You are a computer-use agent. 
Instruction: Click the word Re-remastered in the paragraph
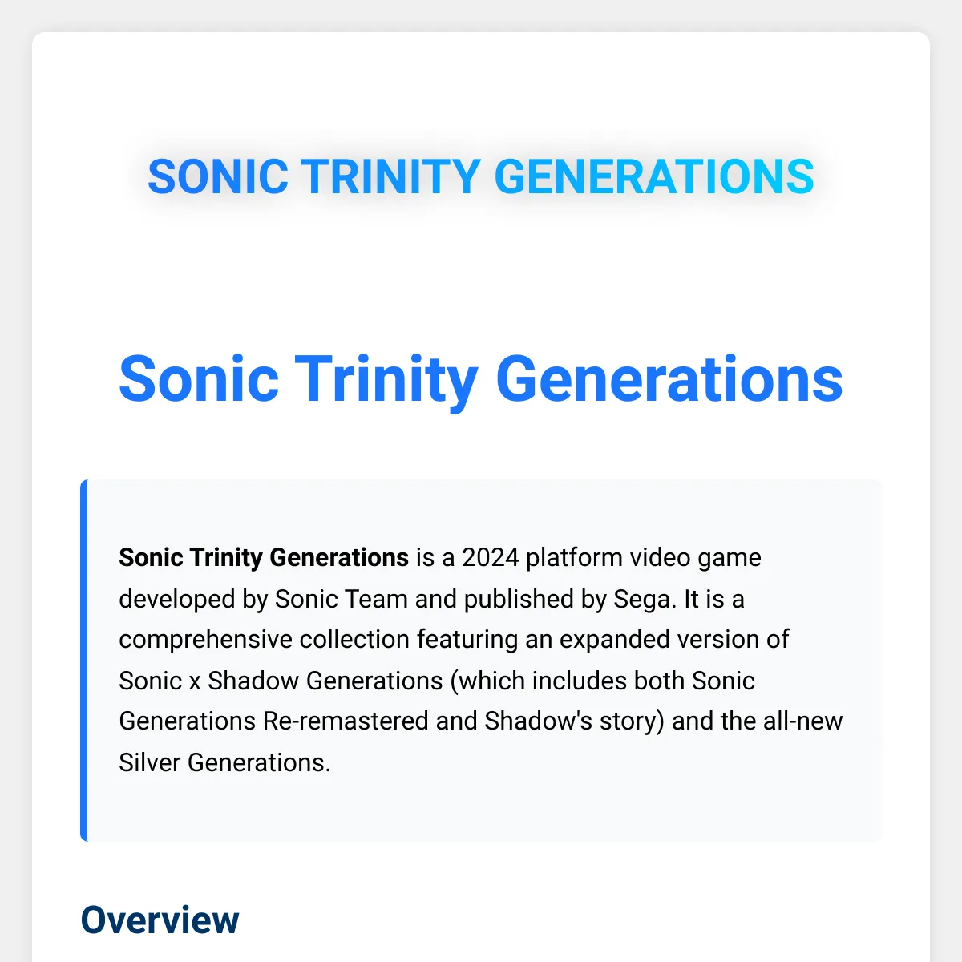coord(346,721)
